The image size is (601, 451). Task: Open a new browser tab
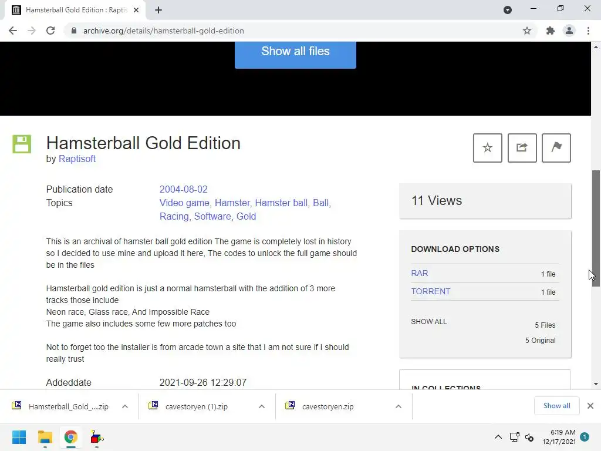[158, 10]
